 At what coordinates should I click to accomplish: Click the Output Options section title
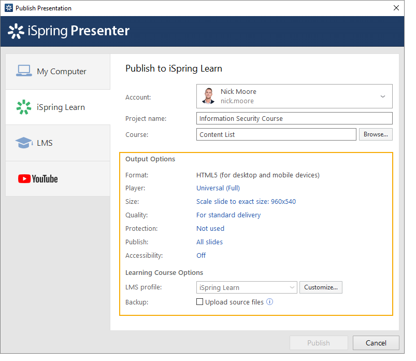pos(150,159)
